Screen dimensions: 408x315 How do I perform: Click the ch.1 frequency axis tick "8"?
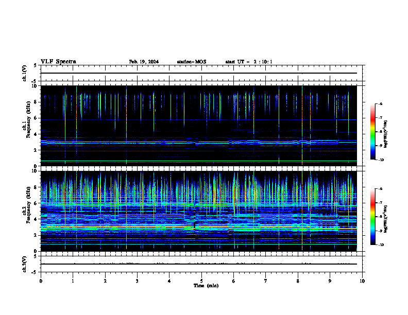pyautogui.click(x=36, y=102)
